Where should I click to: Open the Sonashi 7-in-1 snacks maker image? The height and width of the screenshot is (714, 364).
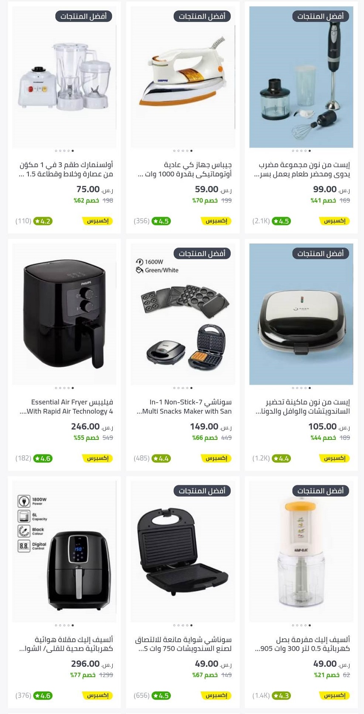tap(183, 314)
